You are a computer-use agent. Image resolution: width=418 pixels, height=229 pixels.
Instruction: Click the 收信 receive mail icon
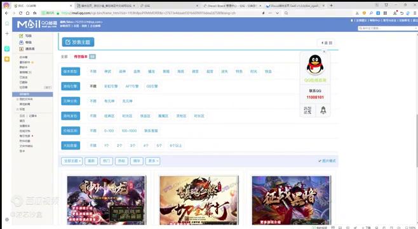click(21, 42)
